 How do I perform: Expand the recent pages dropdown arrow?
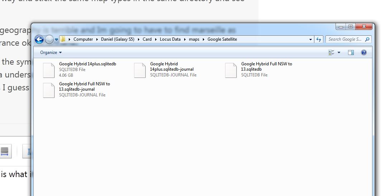click(x=57, y=40)
